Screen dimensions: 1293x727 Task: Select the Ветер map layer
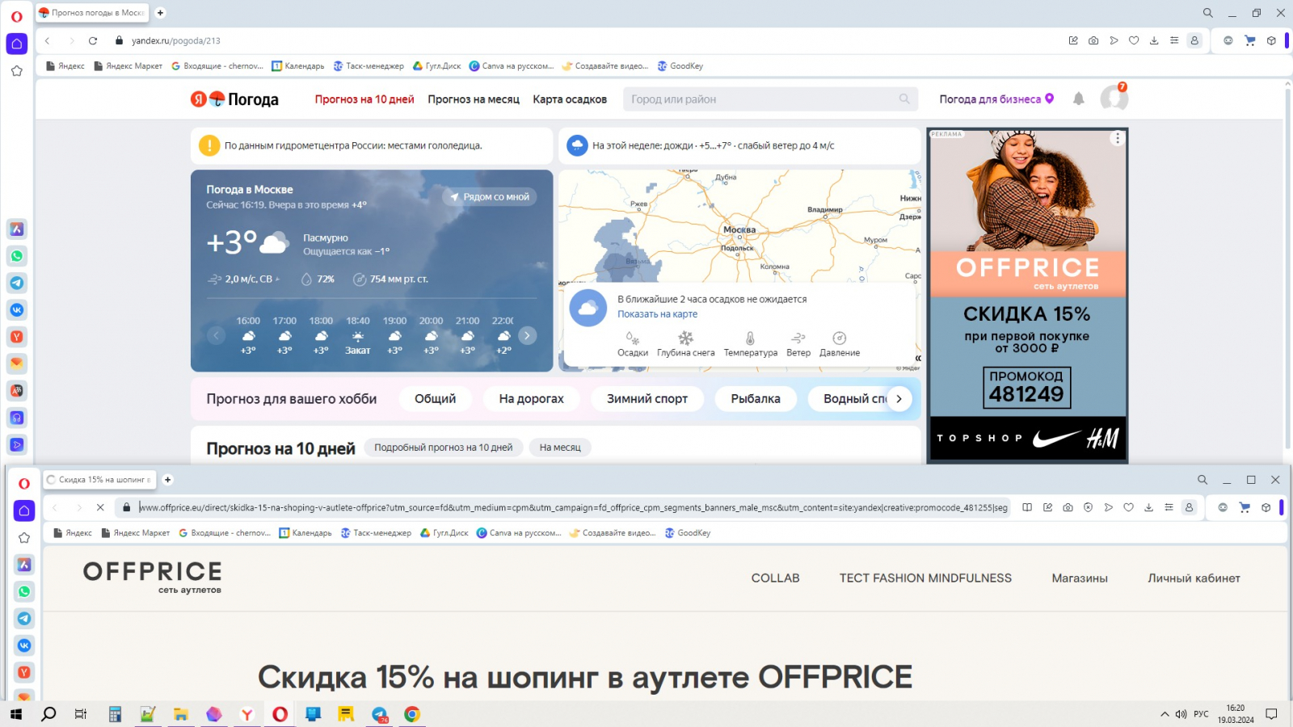798,343
